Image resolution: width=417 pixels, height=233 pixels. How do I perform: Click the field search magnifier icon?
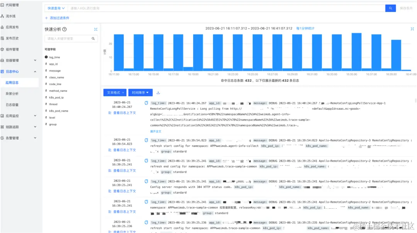point(93,39)
